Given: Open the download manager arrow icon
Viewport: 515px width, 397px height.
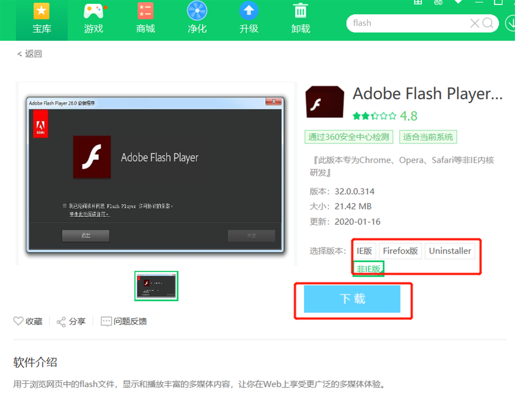Looking at the screenshot, I should [511, 23].
